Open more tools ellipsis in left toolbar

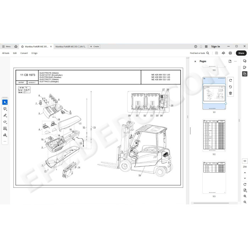pos(5,141)
